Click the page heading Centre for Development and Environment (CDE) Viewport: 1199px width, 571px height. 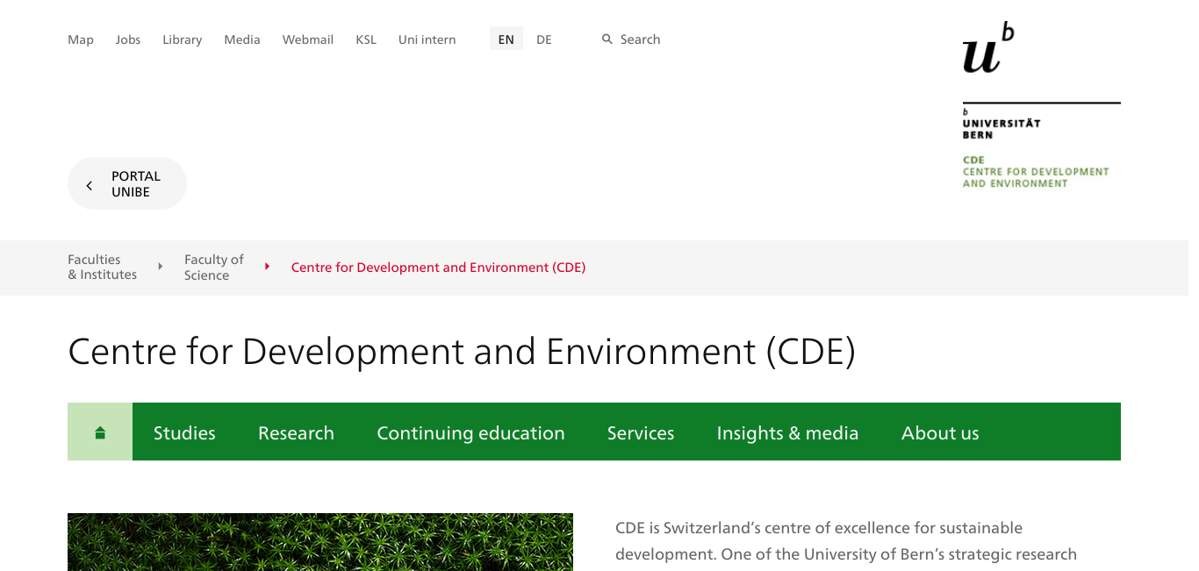pos(462,352)
